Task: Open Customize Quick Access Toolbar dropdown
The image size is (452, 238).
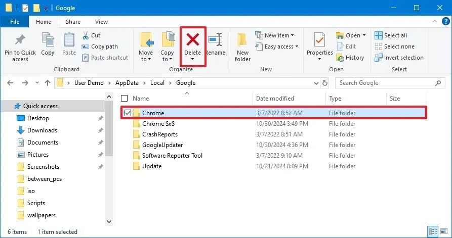Action: click(46, 9)
